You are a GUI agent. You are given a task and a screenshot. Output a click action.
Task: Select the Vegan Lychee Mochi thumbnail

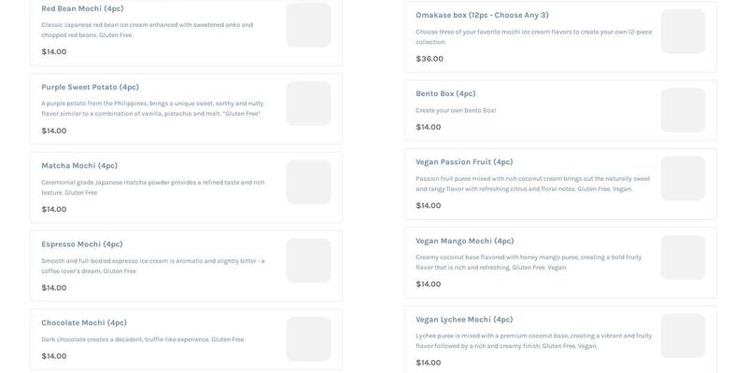[x=683, y=336]
